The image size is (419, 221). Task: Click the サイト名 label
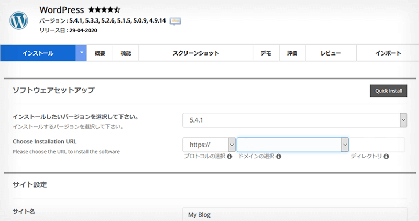click(24, 212)
